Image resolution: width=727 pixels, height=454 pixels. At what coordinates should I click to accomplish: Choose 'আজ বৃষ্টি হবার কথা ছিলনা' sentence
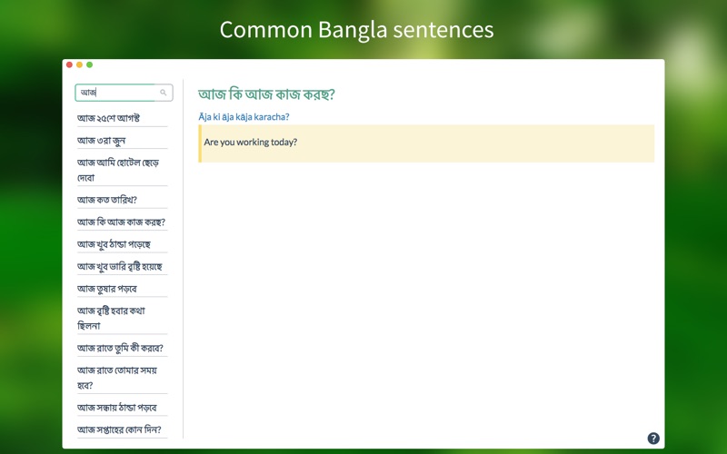click(x=111, y=318)
